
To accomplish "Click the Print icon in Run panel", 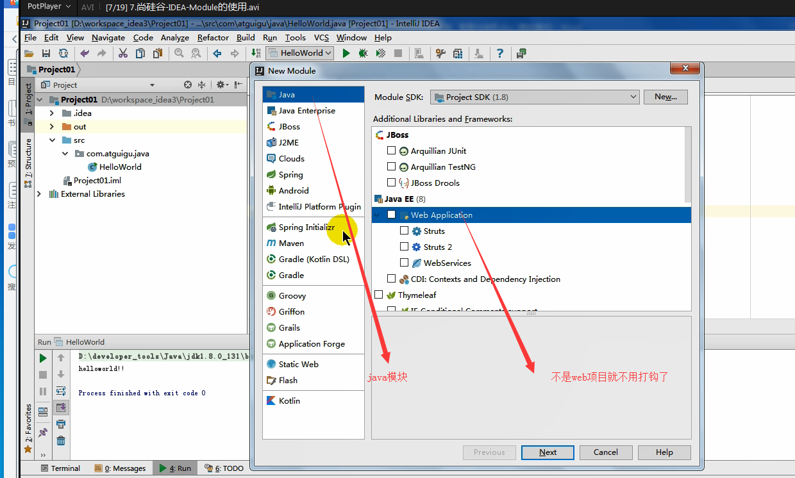I will (x=61, y=424).
